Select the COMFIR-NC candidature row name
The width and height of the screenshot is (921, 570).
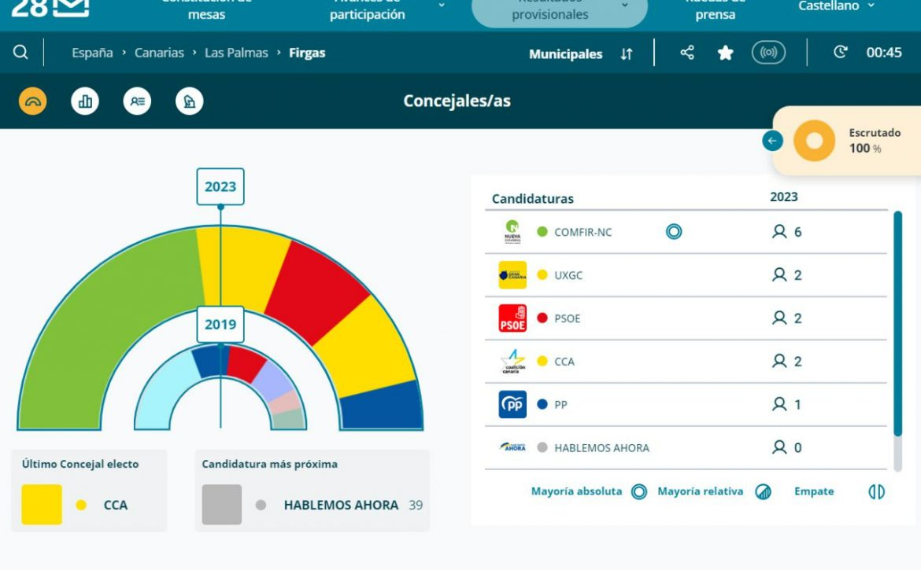click(x=583, y=232)
